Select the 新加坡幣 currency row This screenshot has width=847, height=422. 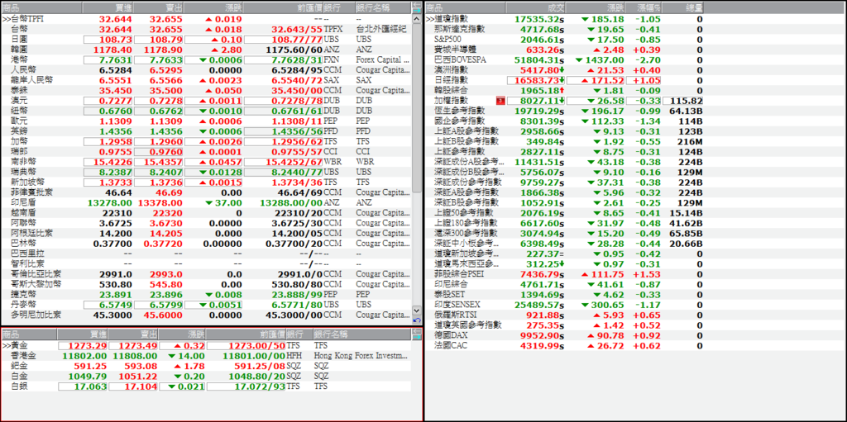[206, 182]
